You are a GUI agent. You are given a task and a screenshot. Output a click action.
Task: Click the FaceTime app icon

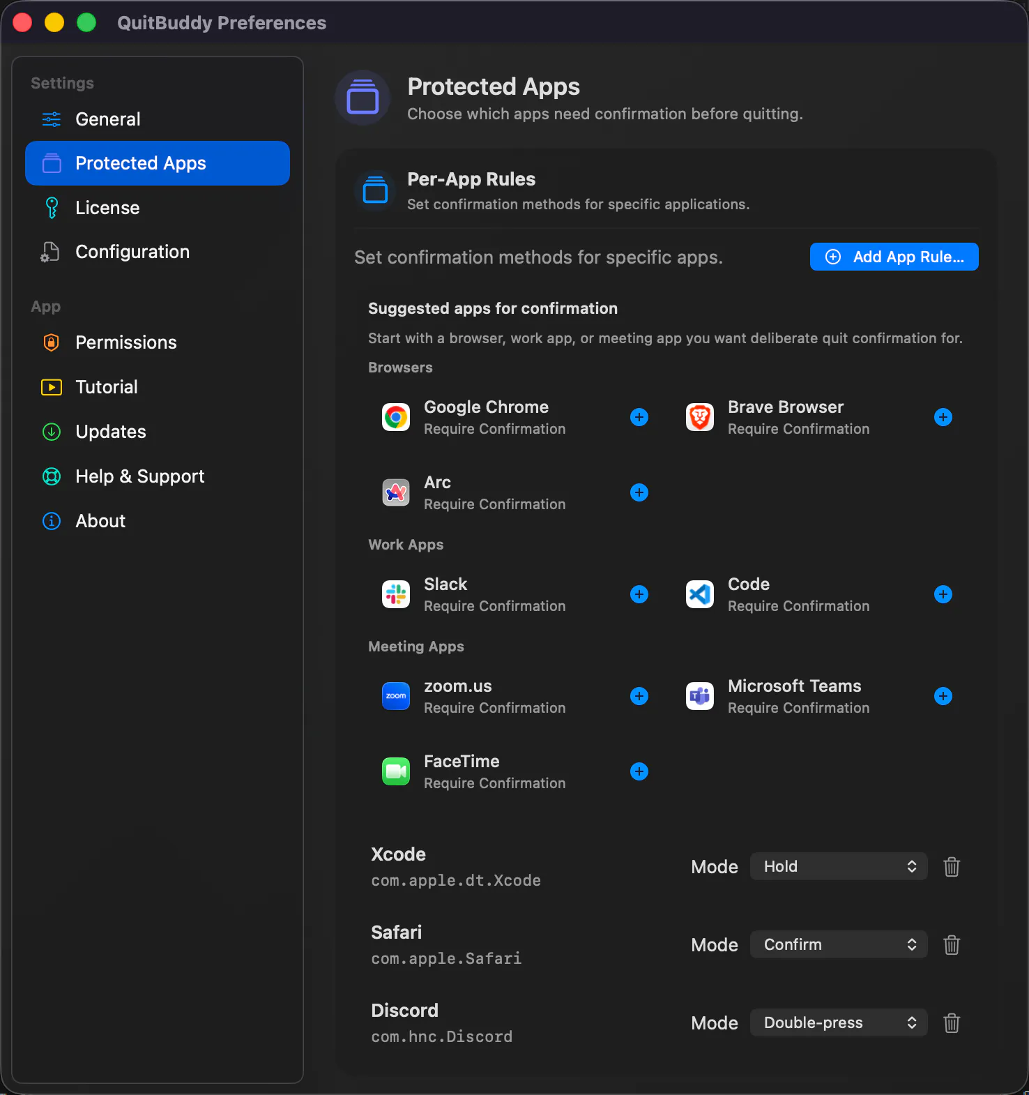click(396, 771)
